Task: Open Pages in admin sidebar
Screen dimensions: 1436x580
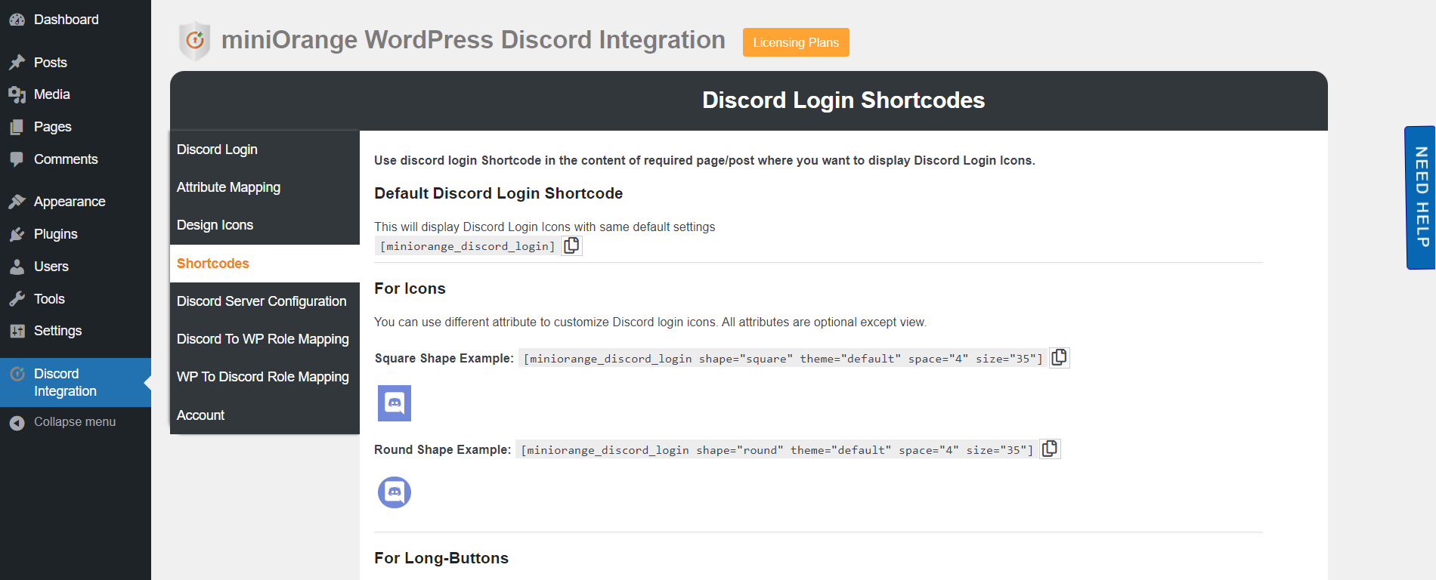Action: click(76, 127)
